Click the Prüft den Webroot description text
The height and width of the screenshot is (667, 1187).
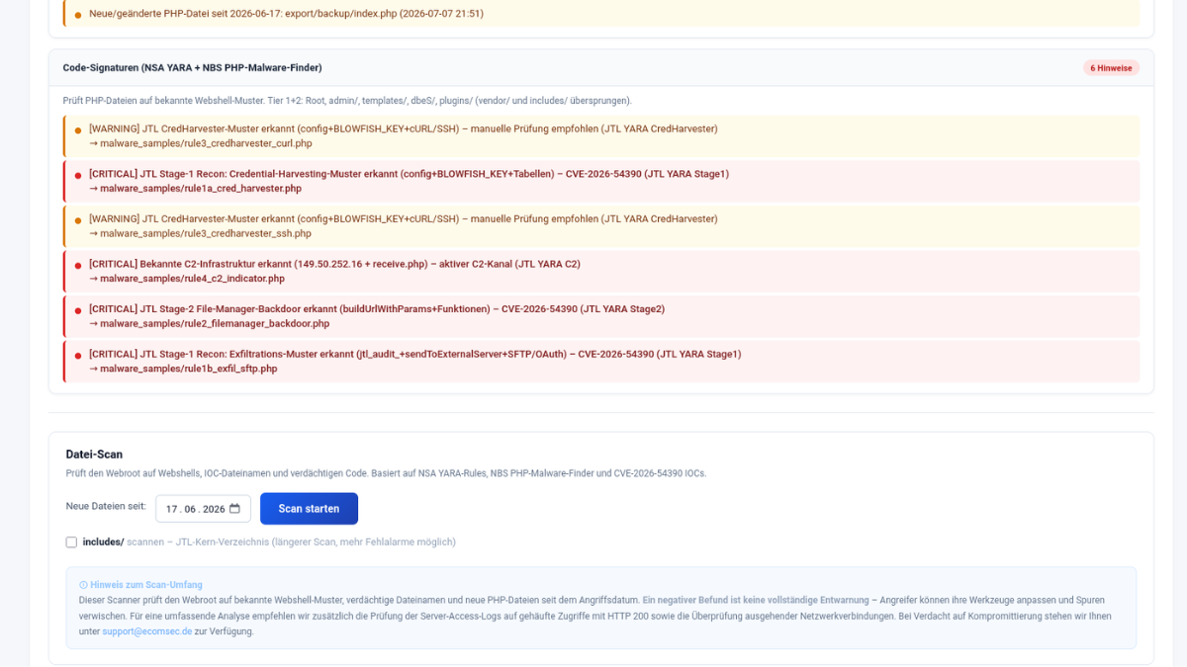point(387,473)
